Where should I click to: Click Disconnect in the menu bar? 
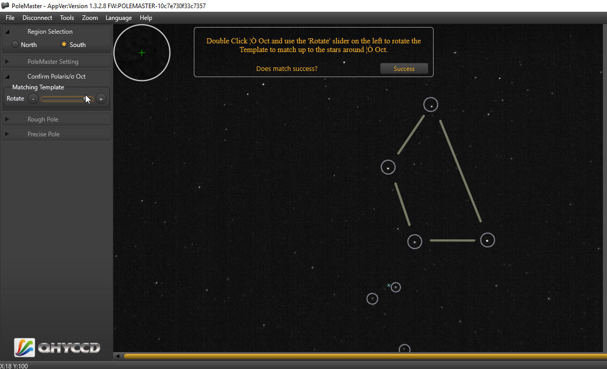[x=37, y=18]
